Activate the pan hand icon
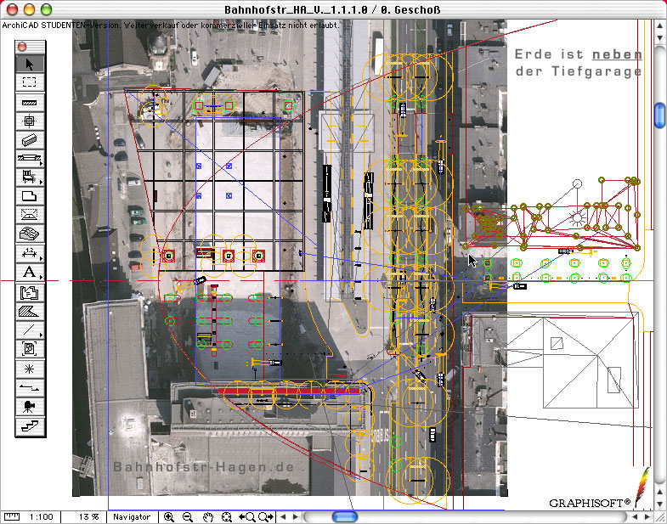This screenshot has width=667, height=524. click(207, 516)
